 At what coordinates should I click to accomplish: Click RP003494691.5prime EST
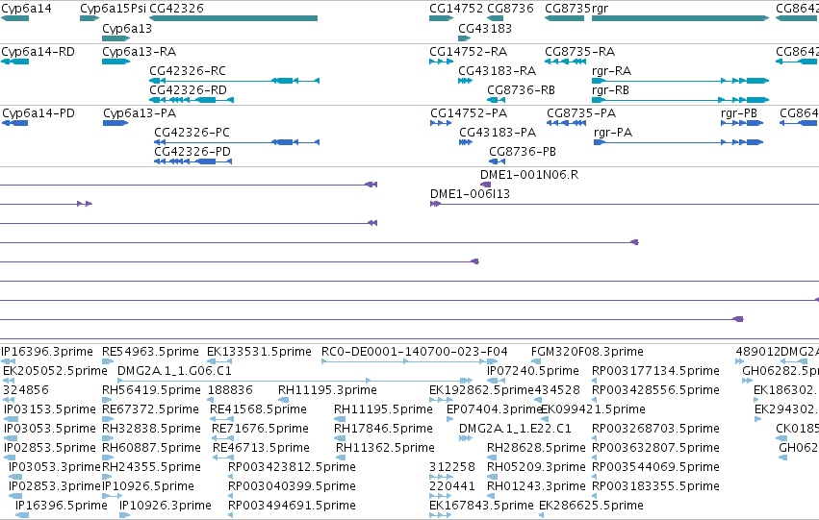tap(230, 515)
